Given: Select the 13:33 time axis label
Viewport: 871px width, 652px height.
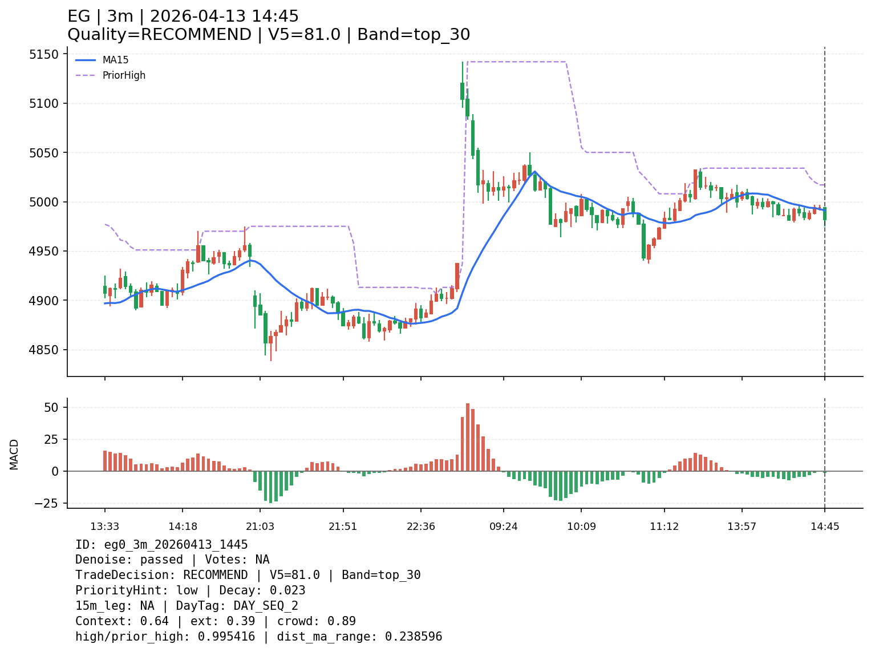Looking at the screenshot, I should coord(104,527).
